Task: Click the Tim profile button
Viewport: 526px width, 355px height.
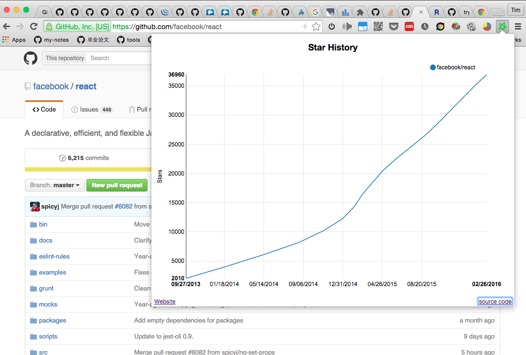Action: (x=516, y=10)
